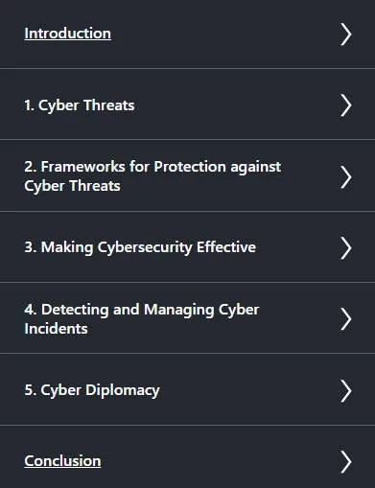
Task: Expand Making Cybersecurity Effective via its arrow
Action: 345,248
